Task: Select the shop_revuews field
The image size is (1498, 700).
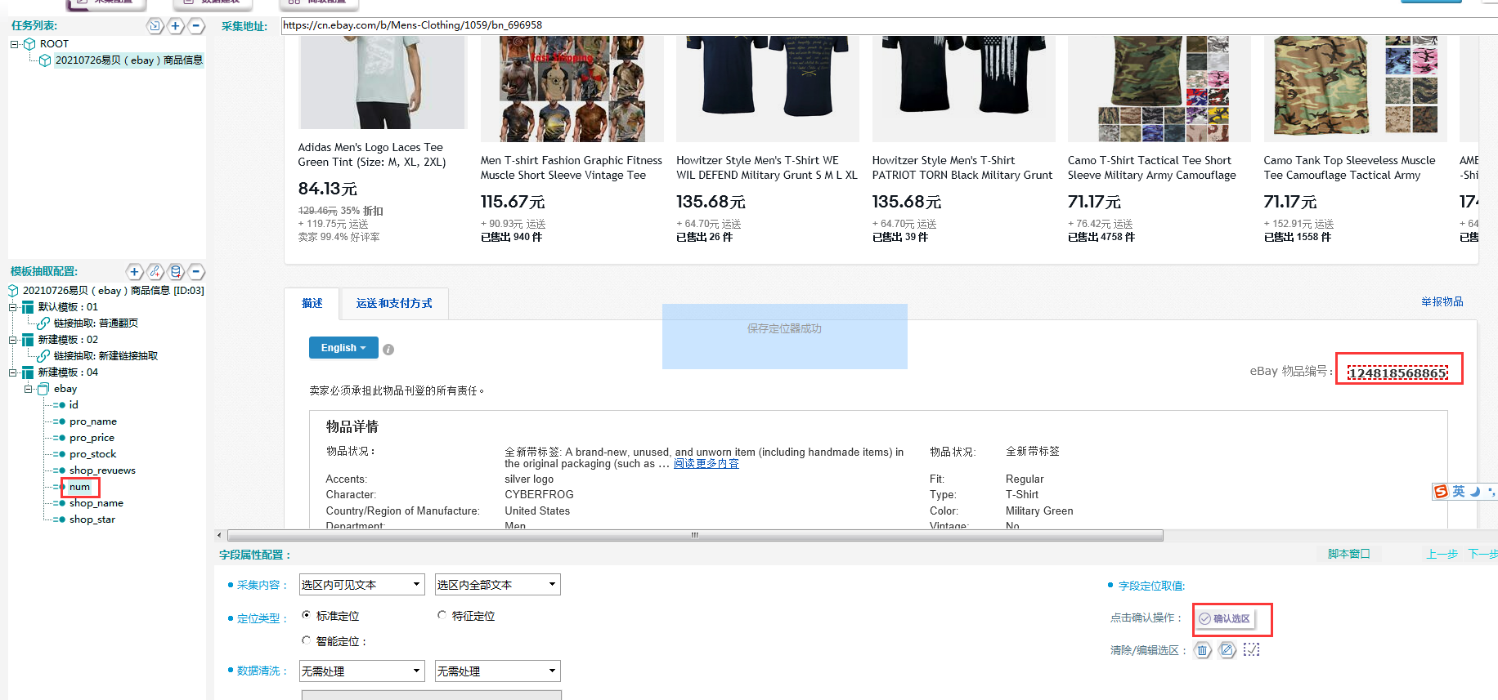Action: coord(102,470)
